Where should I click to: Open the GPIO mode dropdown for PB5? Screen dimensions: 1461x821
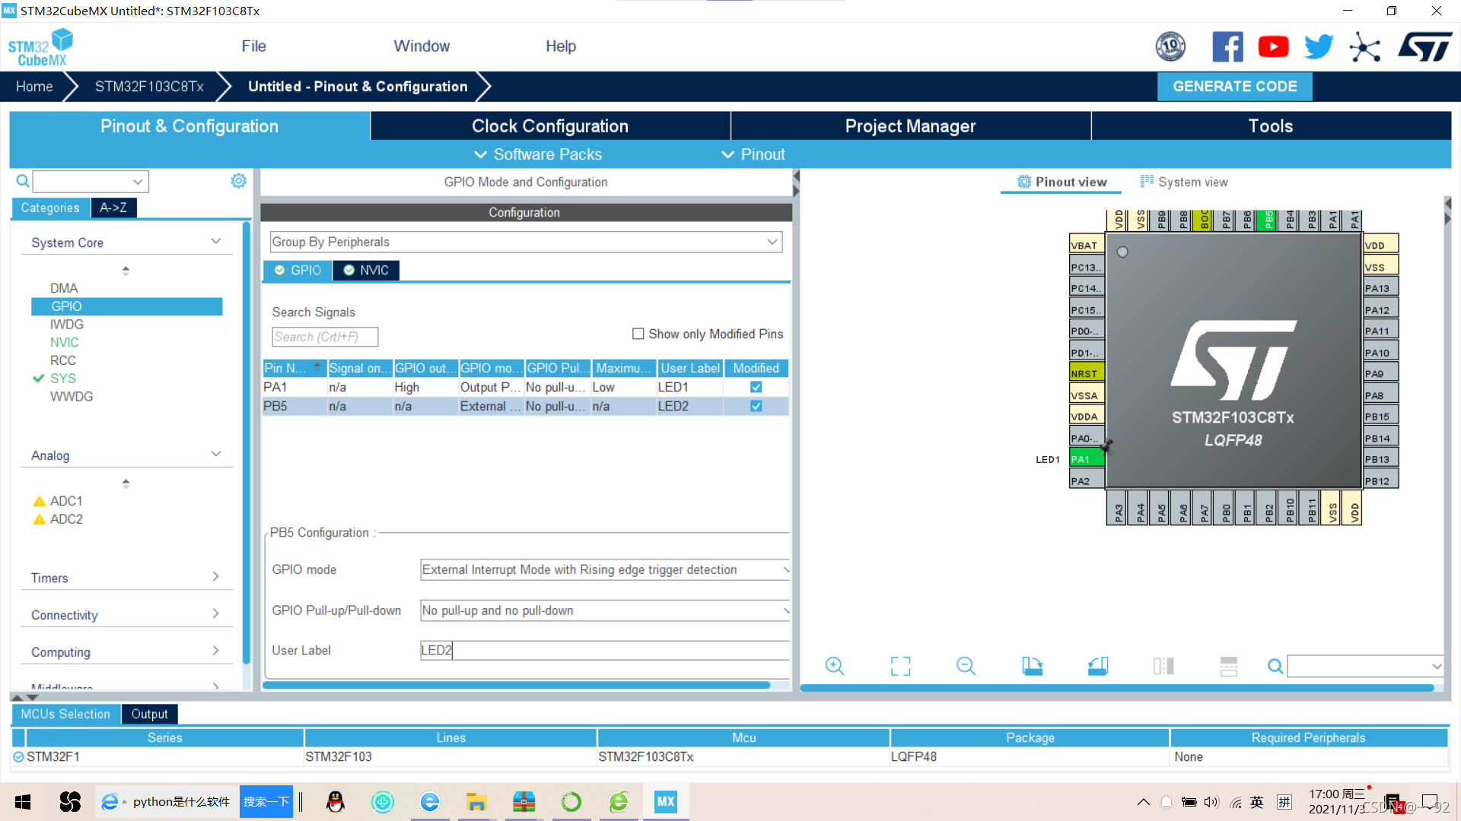(x=604, y=569)
